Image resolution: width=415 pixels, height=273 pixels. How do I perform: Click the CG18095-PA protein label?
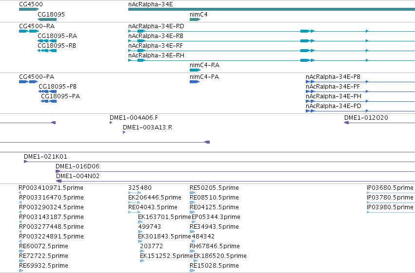pyautogui.click(x=60, y=96)
